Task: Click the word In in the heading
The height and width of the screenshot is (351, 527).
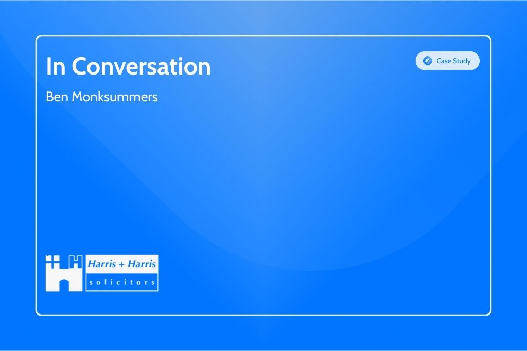Action: point(56,66)
